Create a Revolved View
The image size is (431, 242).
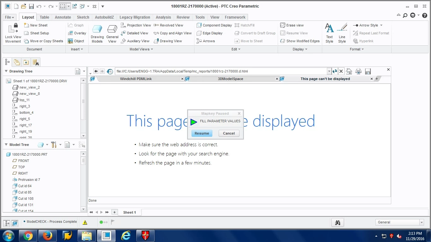[x=168, y=25]
